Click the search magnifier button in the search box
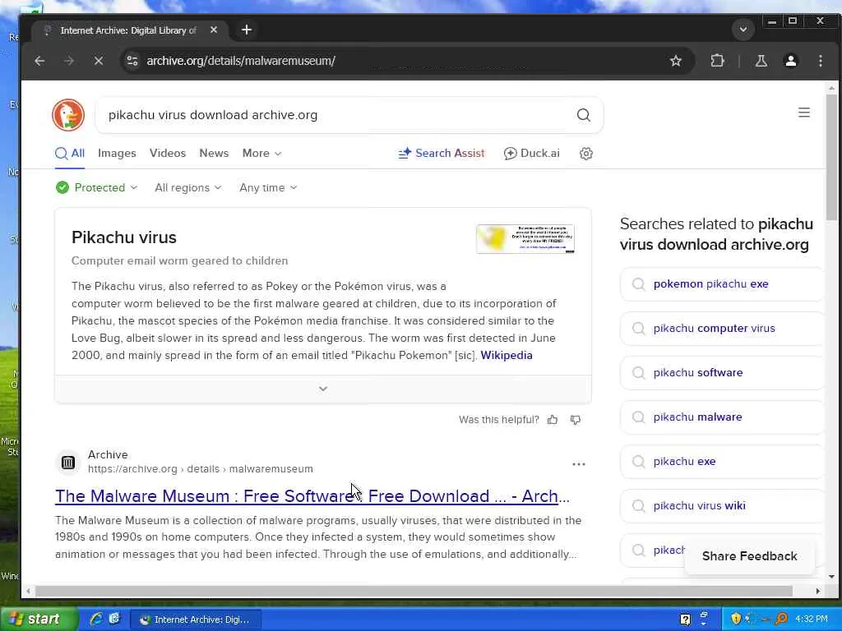 click(584, 115)
